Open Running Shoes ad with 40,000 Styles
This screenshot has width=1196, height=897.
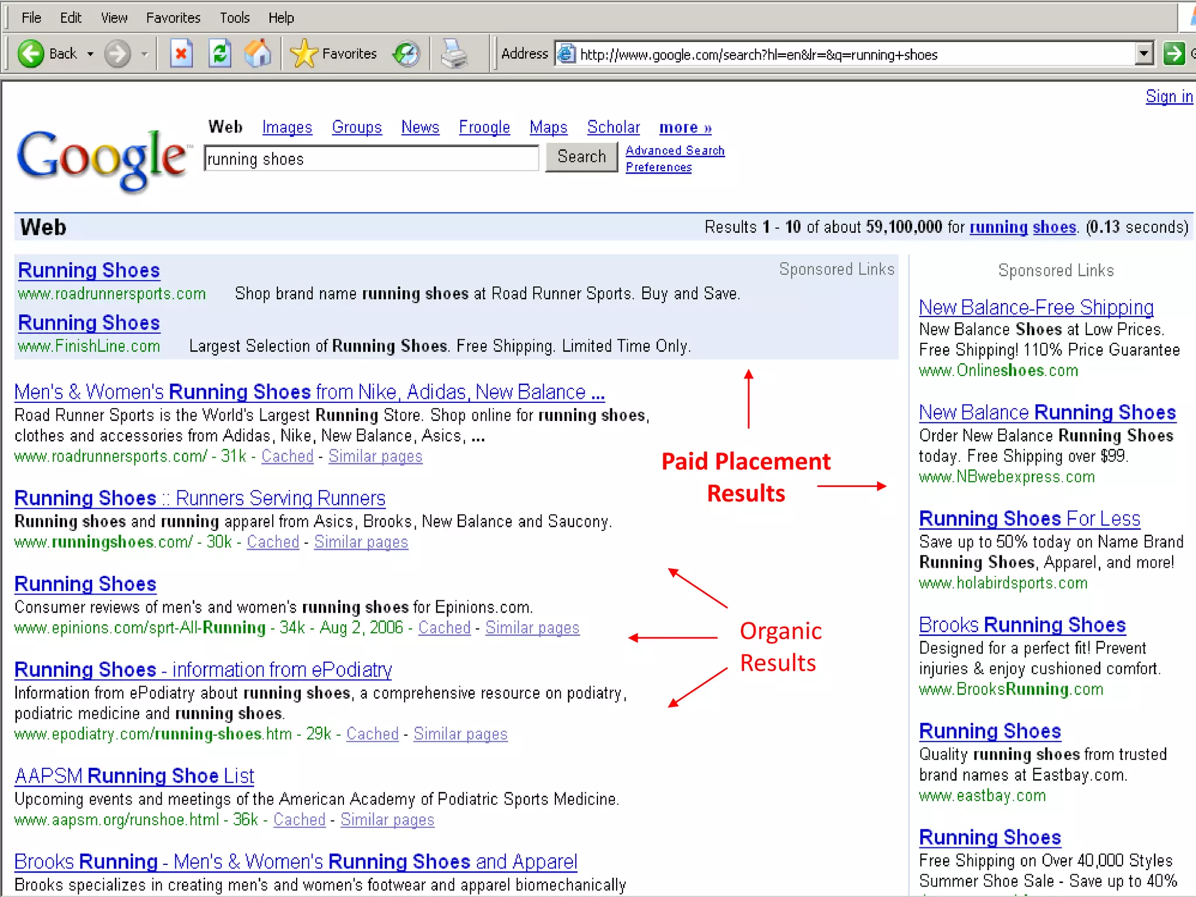click(x=990, y=837)
